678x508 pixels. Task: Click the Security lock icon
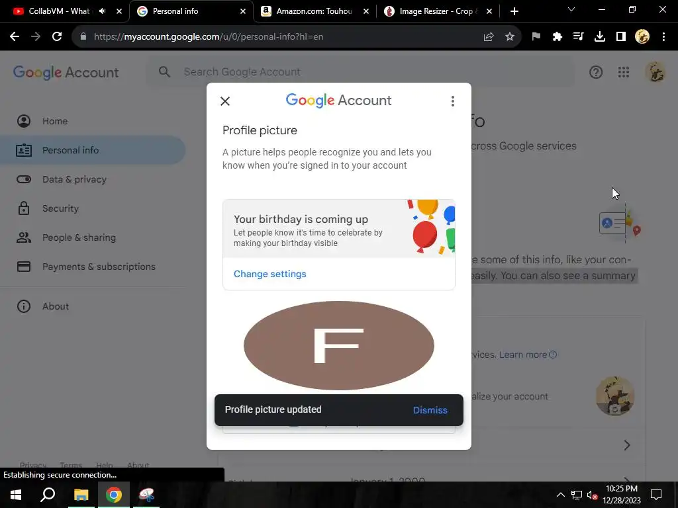point(24,208)
